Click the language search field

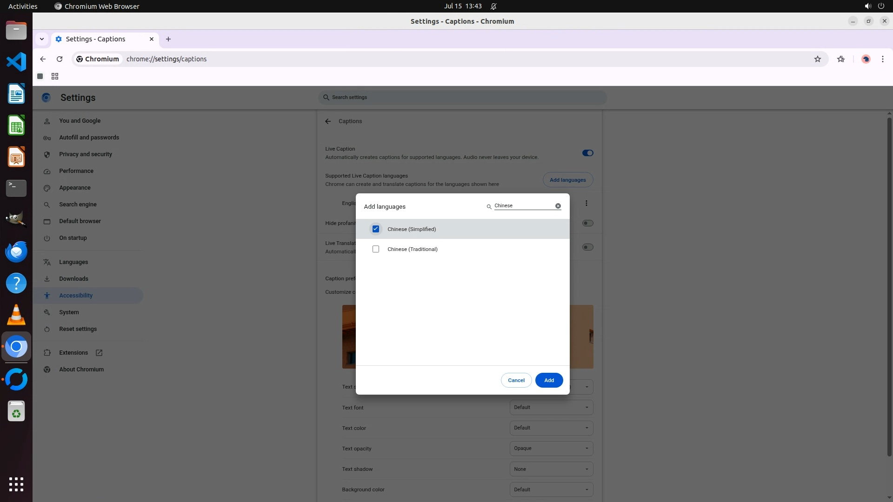click(x=523, y=206)
